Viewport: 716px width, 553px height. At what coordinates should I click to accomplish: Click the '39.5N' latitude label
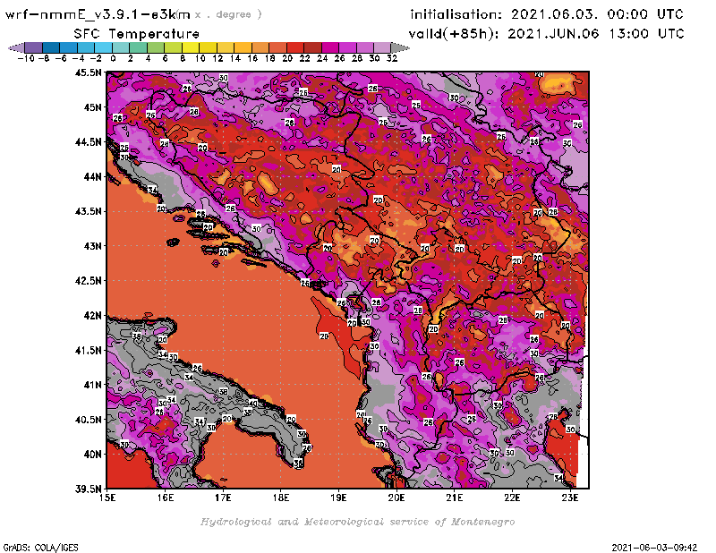click(x=88, y=489)
